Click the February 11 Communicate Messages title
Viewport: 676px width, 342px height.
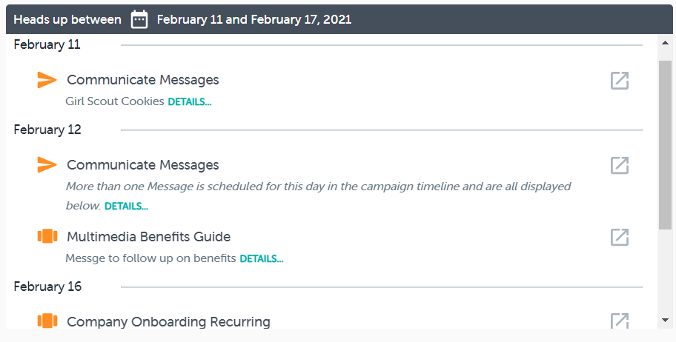(143, 80)
